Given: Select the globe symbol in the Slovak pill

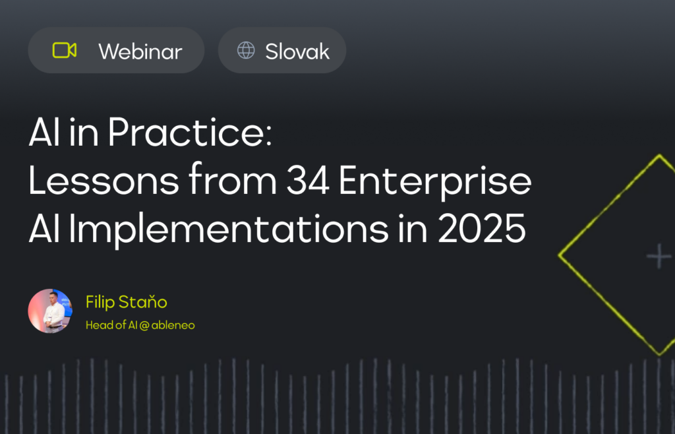Looking at the screenshot, I should click(247, 49).
